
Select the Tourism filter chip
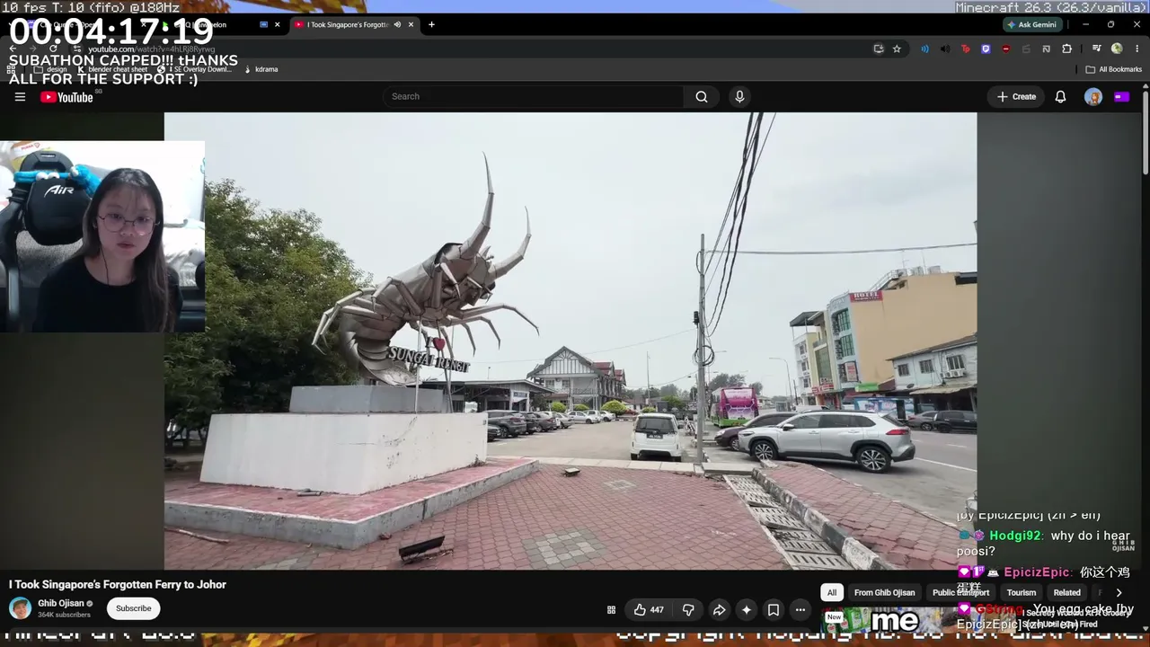point(1021,593)
